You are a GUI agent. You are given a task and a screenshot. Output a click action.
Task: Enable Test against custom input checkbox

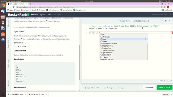[x=105, y=88]
